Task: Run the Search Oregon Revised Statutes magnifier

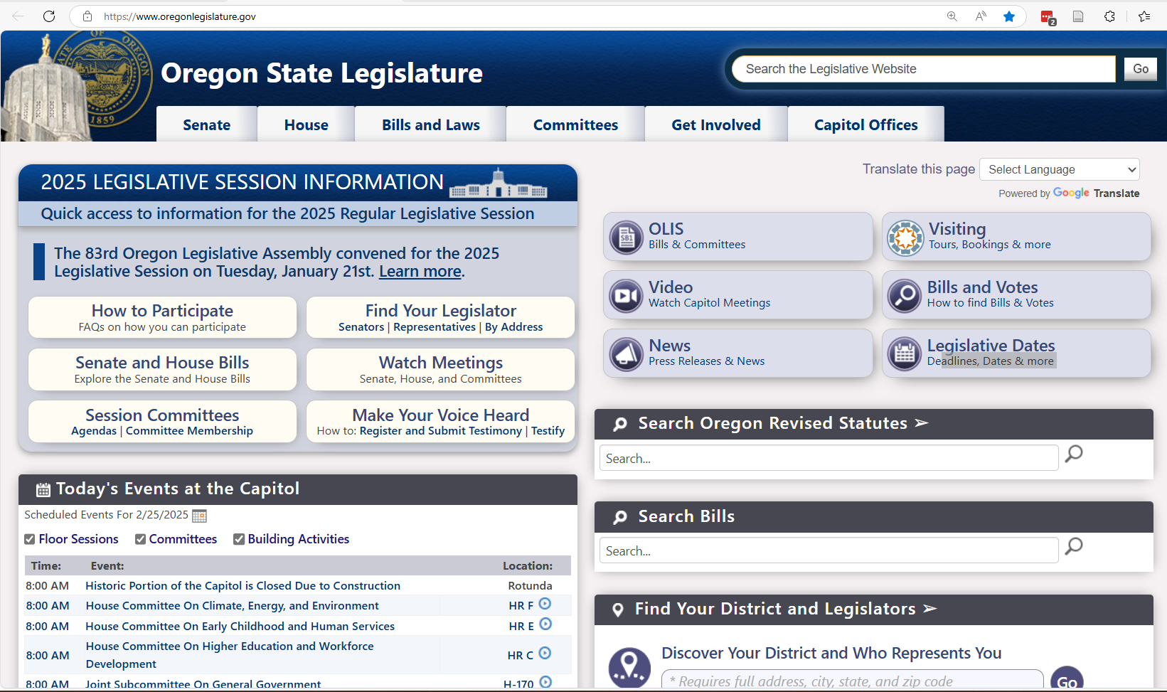Action: [x=1073, y=454]
